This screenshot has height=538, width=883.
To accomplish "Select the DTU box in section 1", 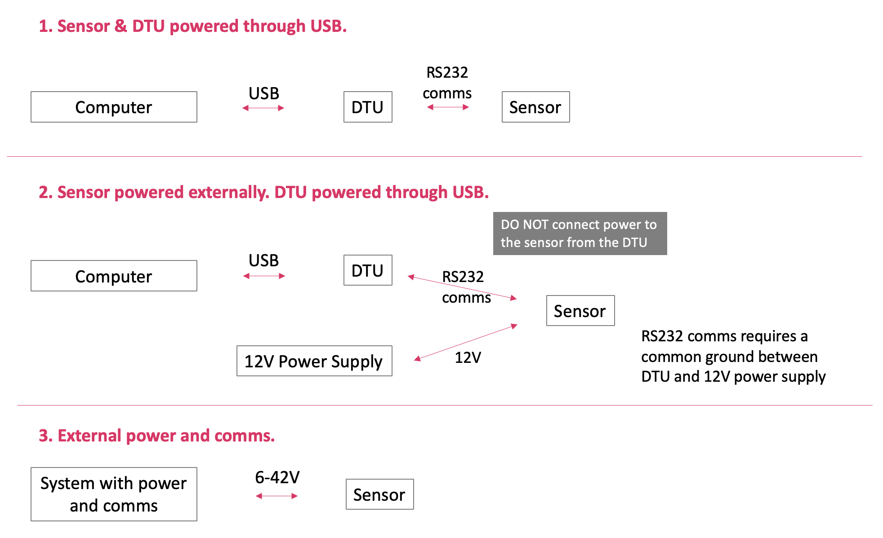I will pyautogui.click(x=367, y=107).
